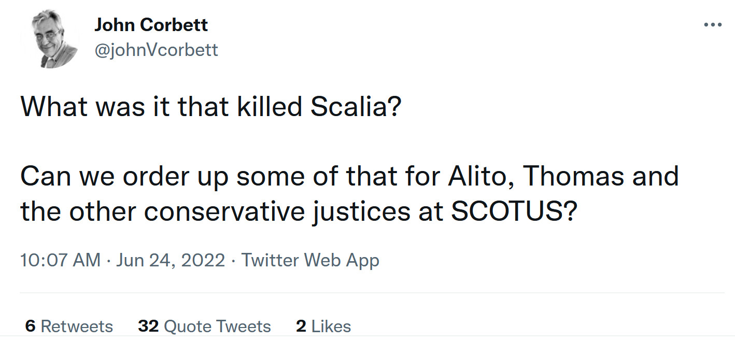
Task: Click the retweet count number 6
Action: (30, 326)
